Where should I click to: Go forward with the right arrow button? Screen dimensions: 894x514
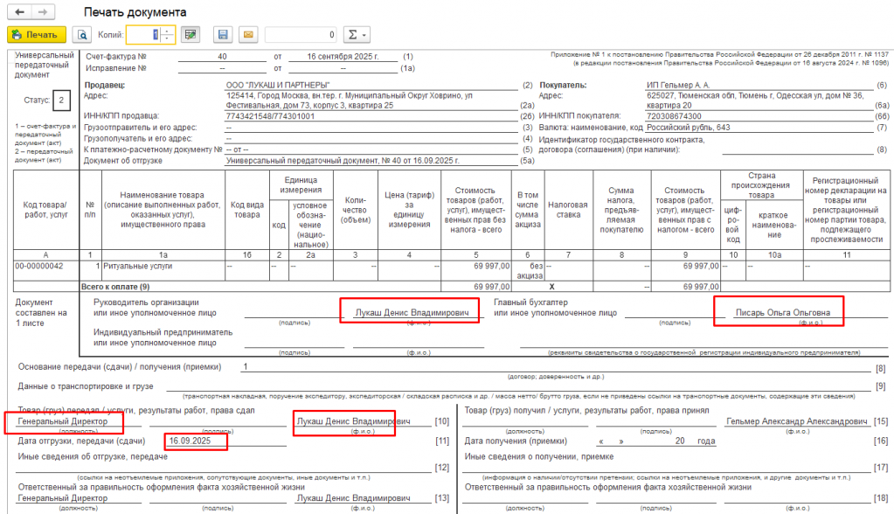coord(43,12)
